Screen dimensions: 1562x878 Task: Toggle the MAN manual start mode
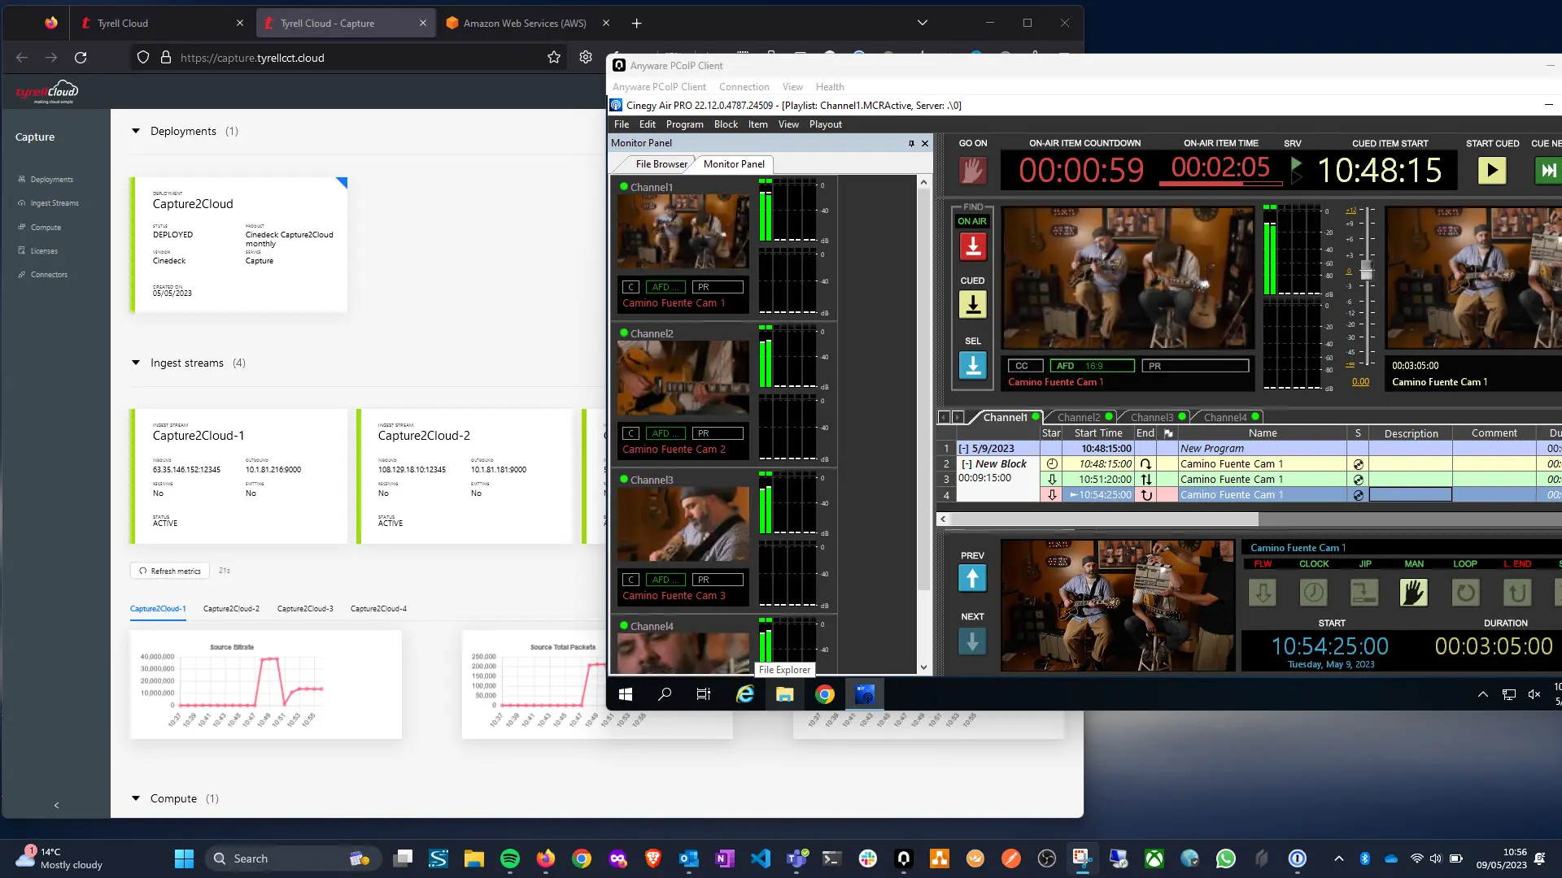1414,593
